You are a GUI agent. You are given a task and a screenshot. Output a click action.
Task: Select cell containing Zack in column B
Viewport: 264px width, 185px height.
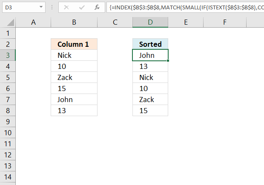pos(74,77)
